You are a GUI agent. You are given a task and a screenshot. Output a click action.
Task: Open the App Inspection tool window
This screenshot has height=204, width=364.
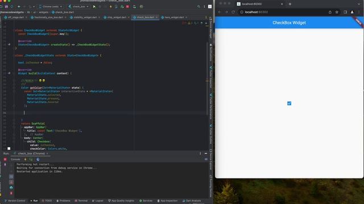[167, 201]
